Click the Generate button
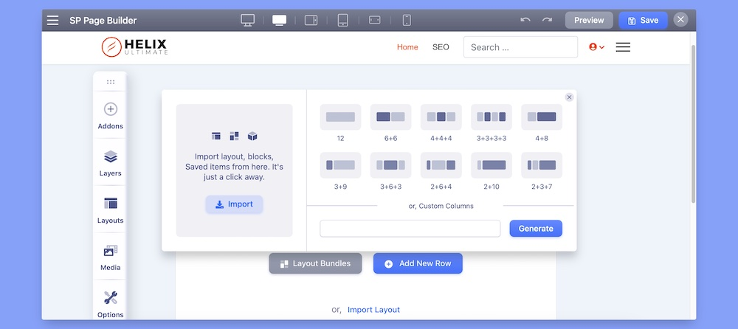 (536, 229)
